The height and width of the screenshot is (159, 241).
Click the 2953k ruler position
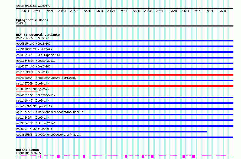[x=25, y=11]
